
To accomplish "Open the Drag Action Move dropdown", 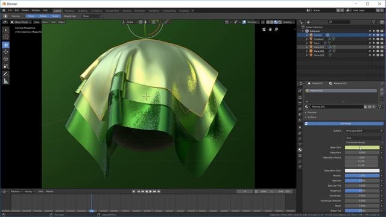I will pyautogui.click(x=92, y=16).
